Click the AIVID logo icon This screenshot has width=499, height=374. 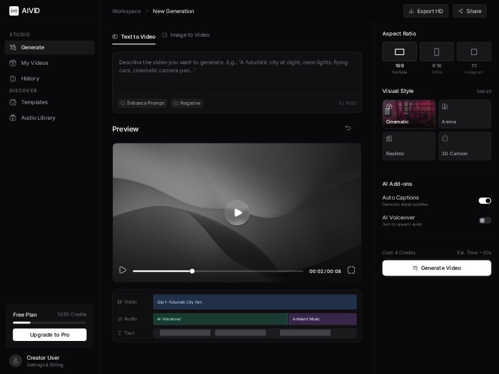click(x=14, y=11)
